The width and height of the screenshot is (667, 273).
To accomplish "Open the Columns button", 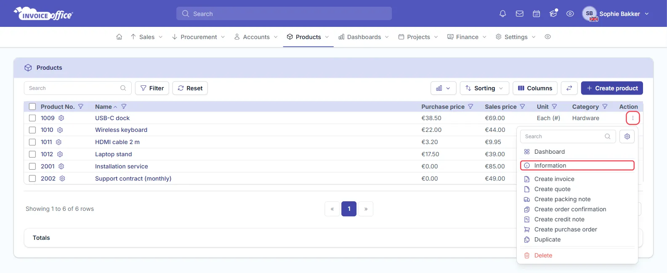I will tap(535, 88).
